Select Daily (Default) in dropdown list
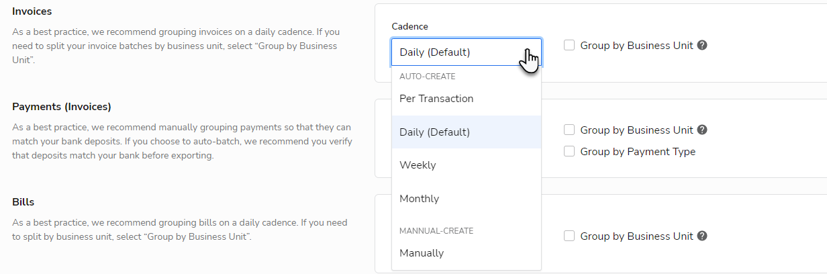 coord(434,132)
